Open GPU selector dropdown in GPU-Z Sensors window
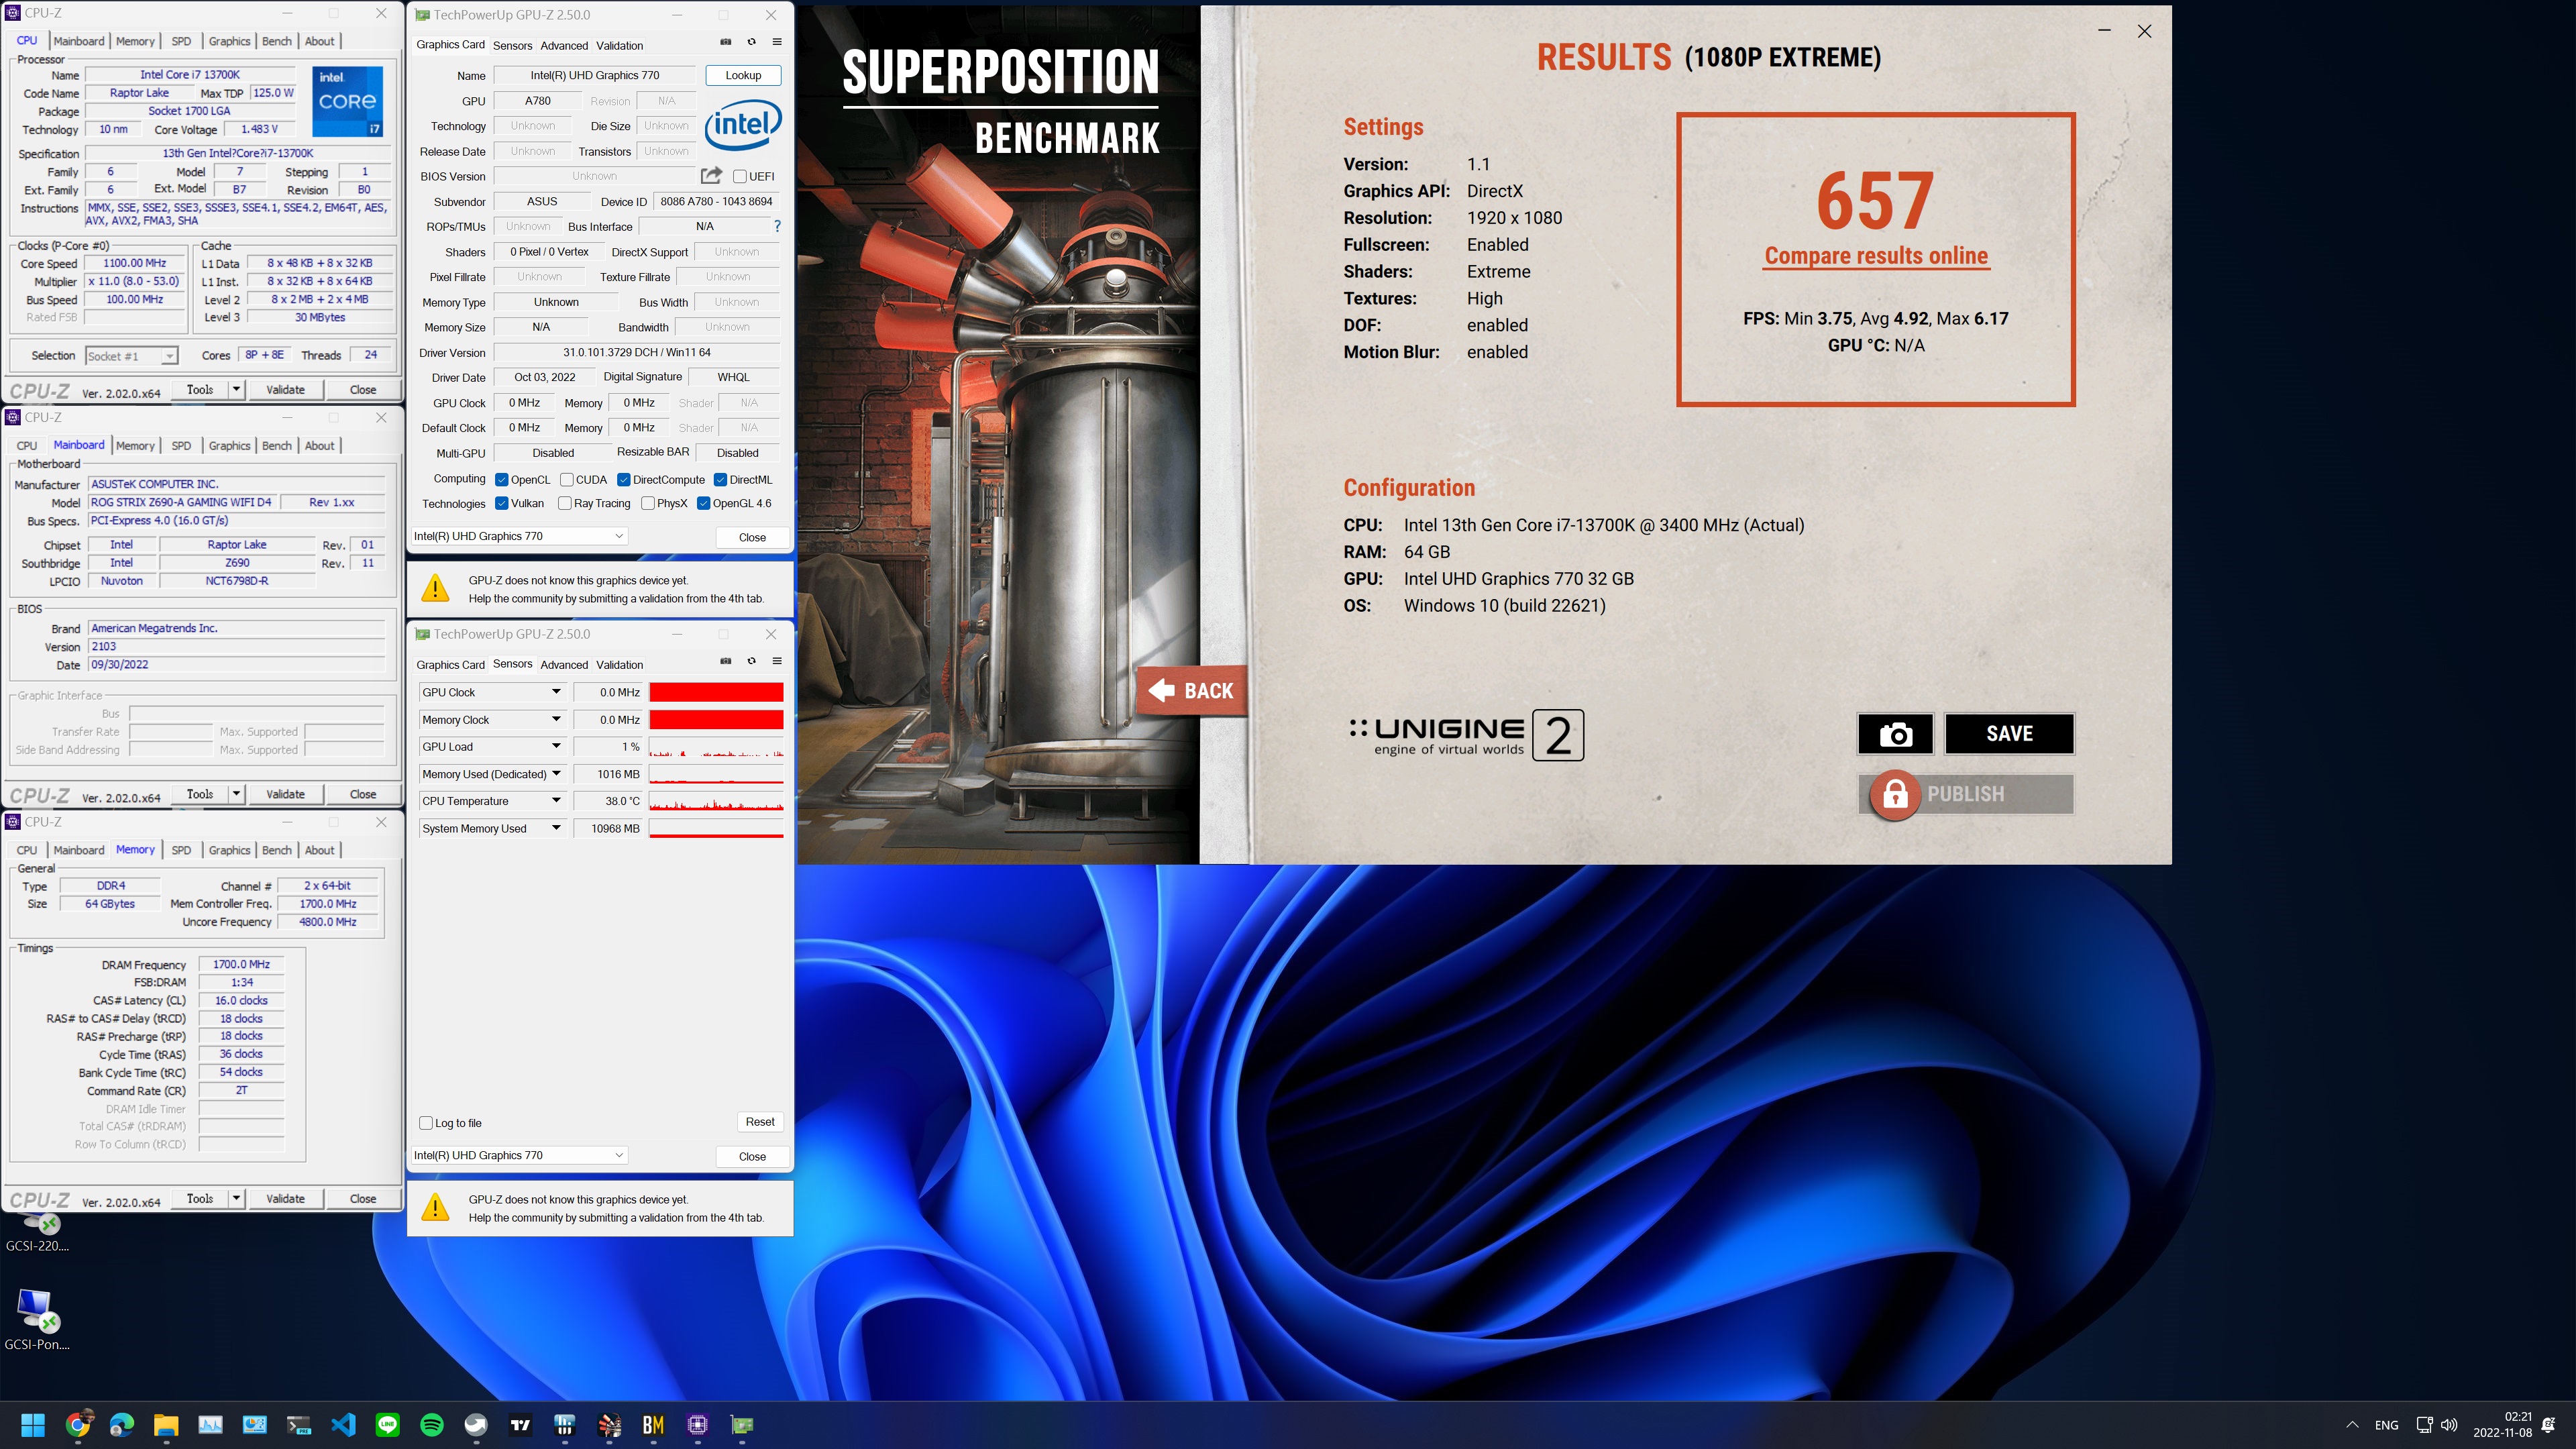Viewport: 2576px width, 1449px height. click(519, 1156)
